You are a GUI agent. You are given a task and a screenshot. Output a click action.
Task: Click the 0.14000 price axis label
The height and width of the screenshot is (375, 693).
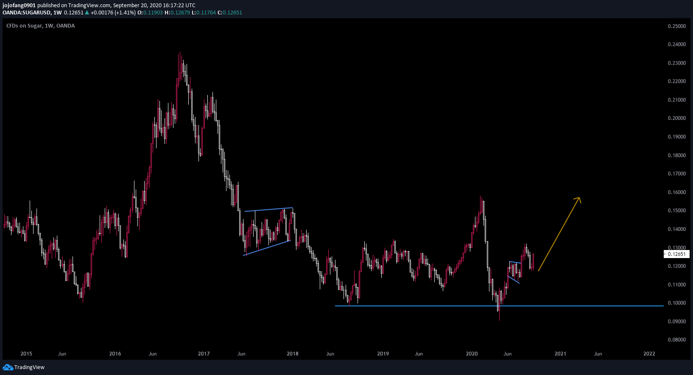[676, 229]
